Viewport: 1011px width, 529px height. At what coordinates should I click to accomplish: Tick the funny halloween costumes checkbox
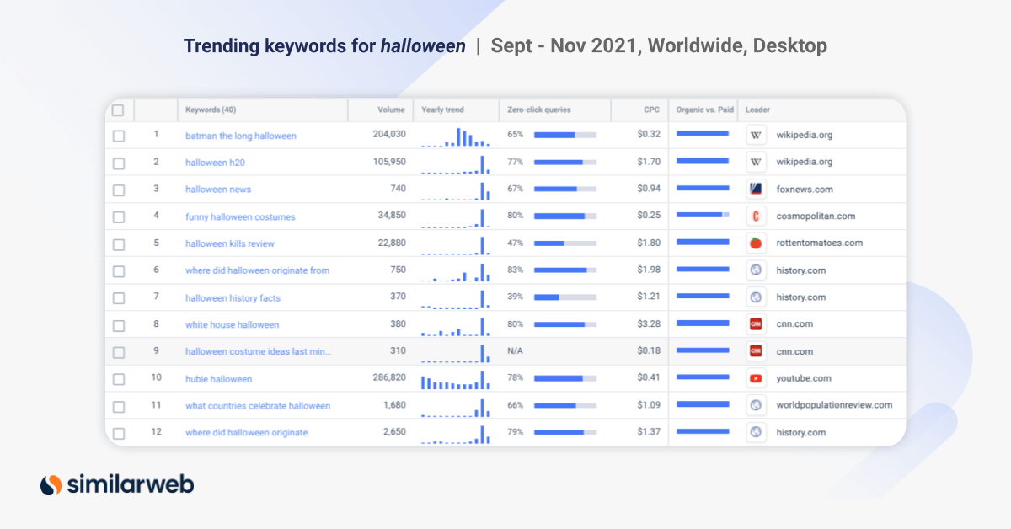(118, 216)
